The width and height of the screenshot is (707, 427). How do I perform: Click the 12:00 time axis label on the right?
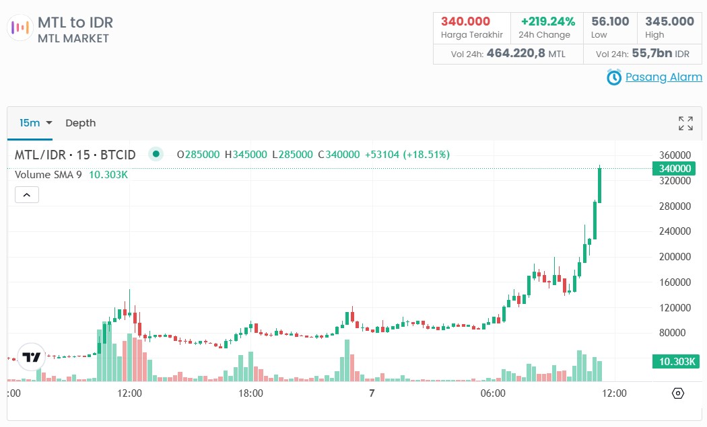(614, 393)
